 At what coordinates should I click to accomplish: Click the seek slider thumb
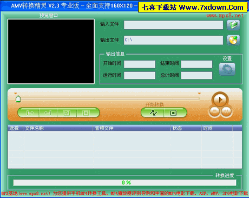click(18, 99)
